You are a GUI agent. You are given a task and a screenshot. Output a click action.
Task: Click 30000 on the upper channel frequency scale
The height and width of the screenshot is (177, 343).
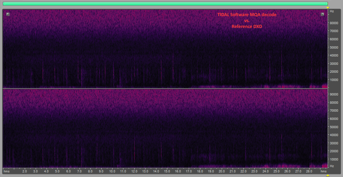click(334, 64)
